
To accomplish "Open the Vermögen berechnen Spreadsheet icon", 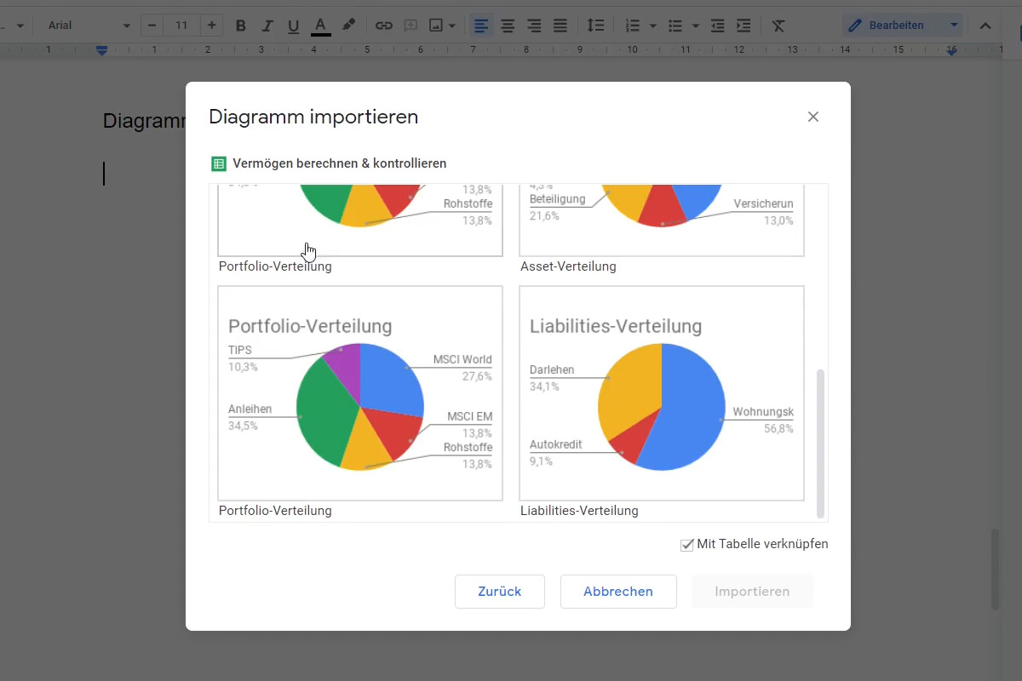I will pyautogui.click(x=220, y=163).
